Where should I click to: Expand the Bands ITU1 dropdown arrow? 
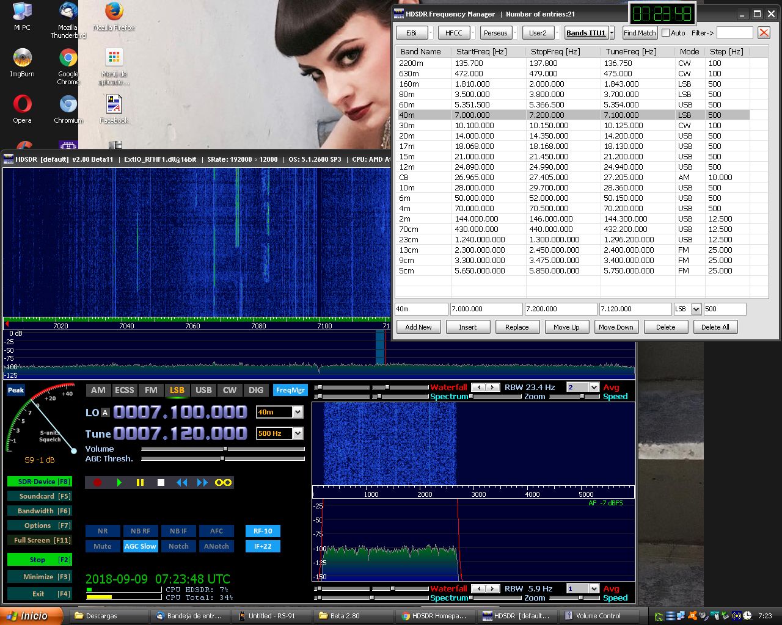[612, 33]
